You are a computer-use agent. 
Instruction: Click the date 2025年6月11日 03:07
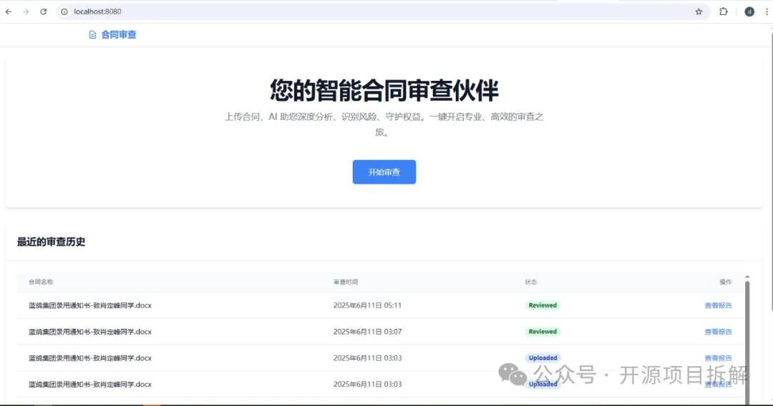pyautogui.click(x=367, y=332)
